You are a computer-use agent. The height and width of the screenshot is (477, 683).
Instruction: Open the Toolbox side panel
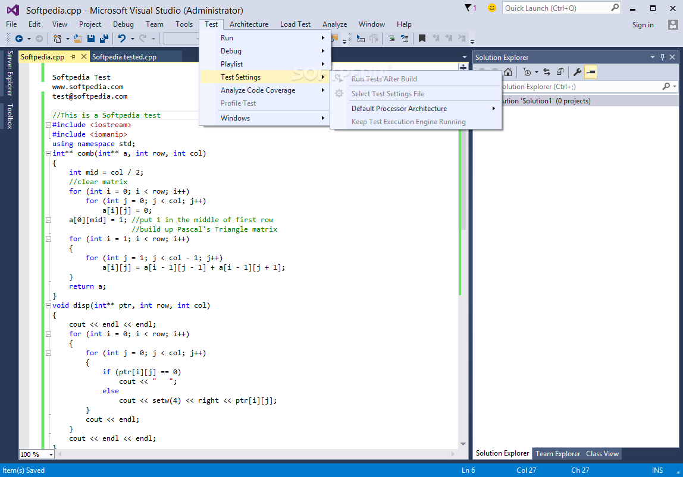click(x=10, y=116)
